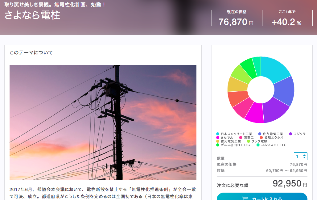Click legend entry きんでん
Image resolution: width=317 pixels, height=200 pixels.
224,138
